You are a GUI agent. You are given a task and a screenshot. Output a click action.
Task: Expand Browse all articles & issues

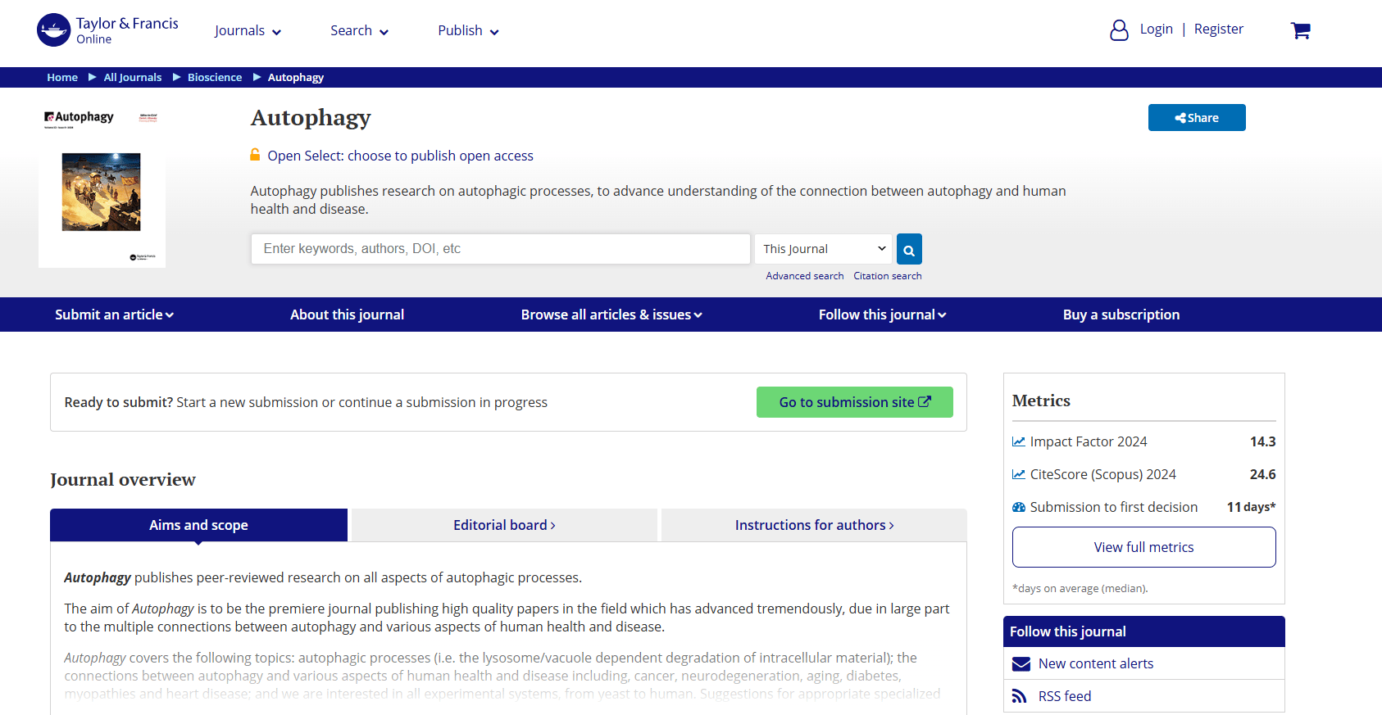(x=611, y=315)
